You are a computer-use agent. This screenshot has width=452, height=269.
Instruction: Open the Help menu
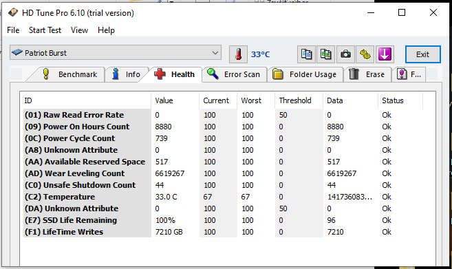pyautogui.click(x=106, y=30)
